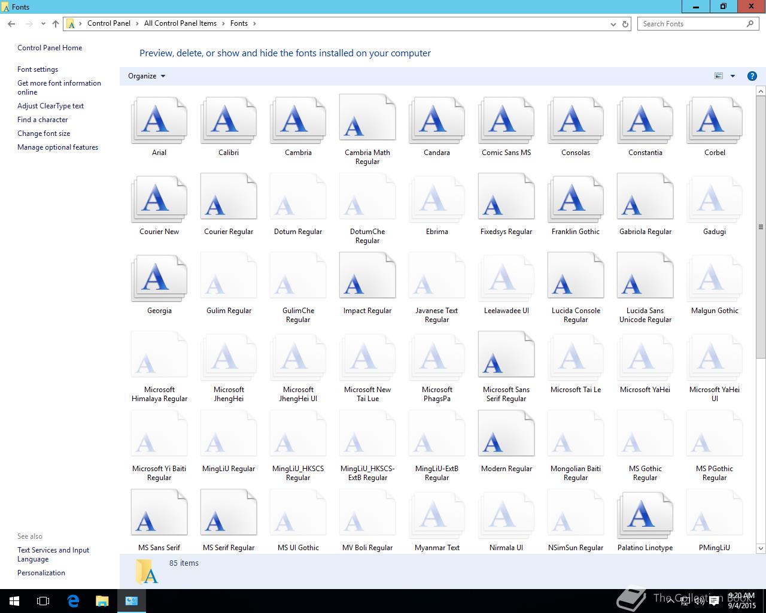Open Font settings link
Viewport: 766px width, 613px height.
pyautogui.click(x=38, y=69)
